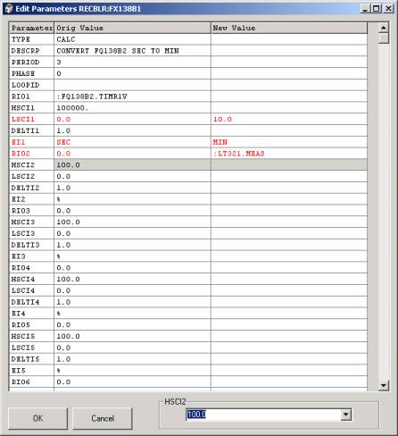The image size is (398, 436).
Task: Open the HSCI2 combo box dropdown arrow
Action: click(346, 415)
